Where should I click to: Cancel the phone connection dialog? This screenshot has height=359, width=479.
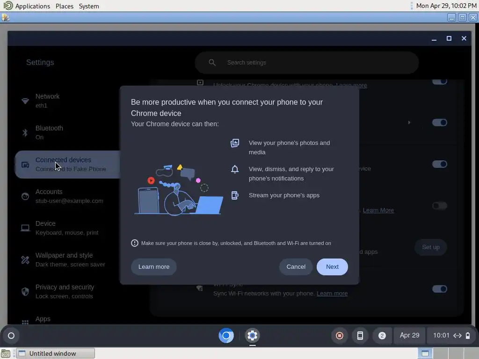(296, 267)
